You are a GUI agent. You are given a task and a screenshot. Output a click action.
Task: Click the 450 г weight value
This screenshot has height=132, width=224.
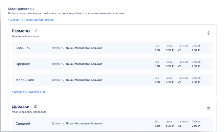pyautogui.click(x=158, y=50)
